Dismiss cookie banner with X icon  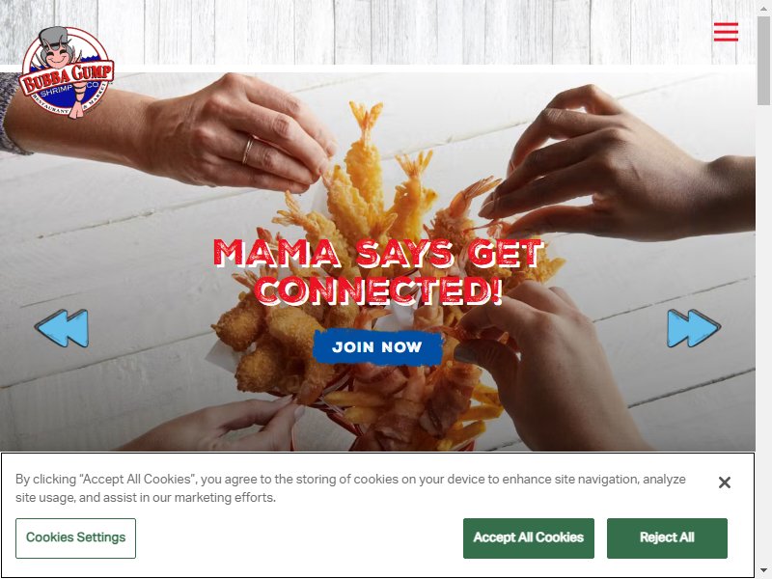pos(725,482)
